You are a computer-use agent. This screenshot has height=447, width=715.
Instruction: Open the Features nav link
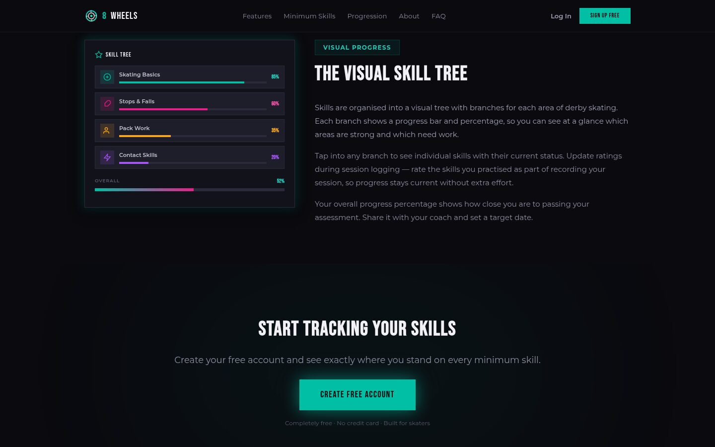(x=257, y=16)
